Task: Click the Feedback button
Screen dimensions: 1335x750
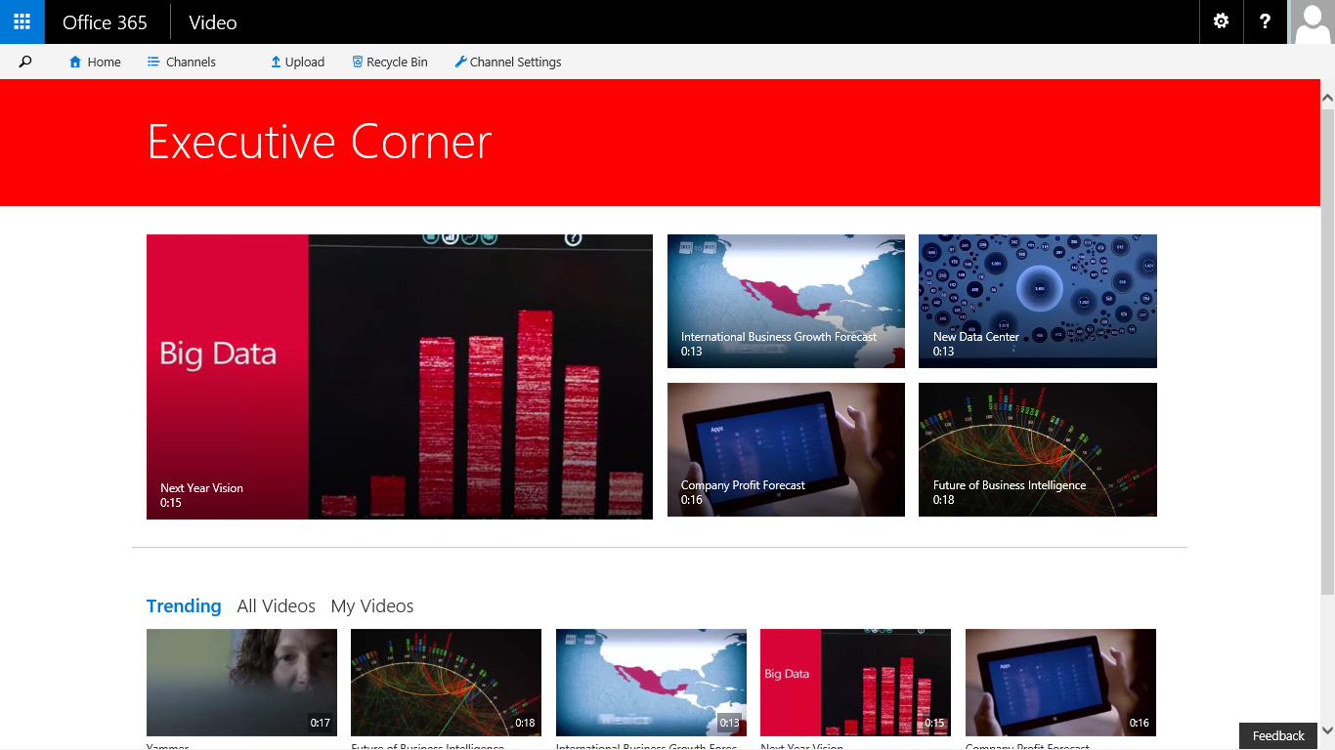Action: (1277, 735)
